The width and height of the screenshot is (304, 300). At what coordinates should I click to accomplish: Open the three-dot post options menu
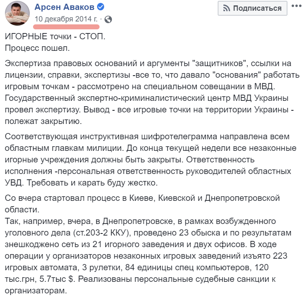(x=296, y=7)
